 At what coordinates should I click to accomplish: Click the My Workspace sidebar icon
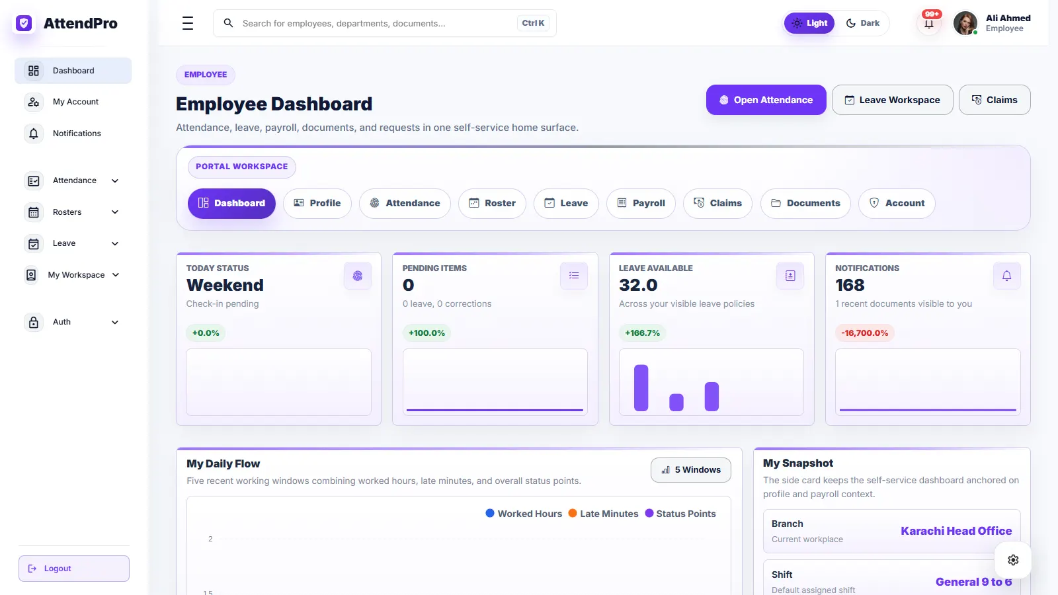point(31,275)
